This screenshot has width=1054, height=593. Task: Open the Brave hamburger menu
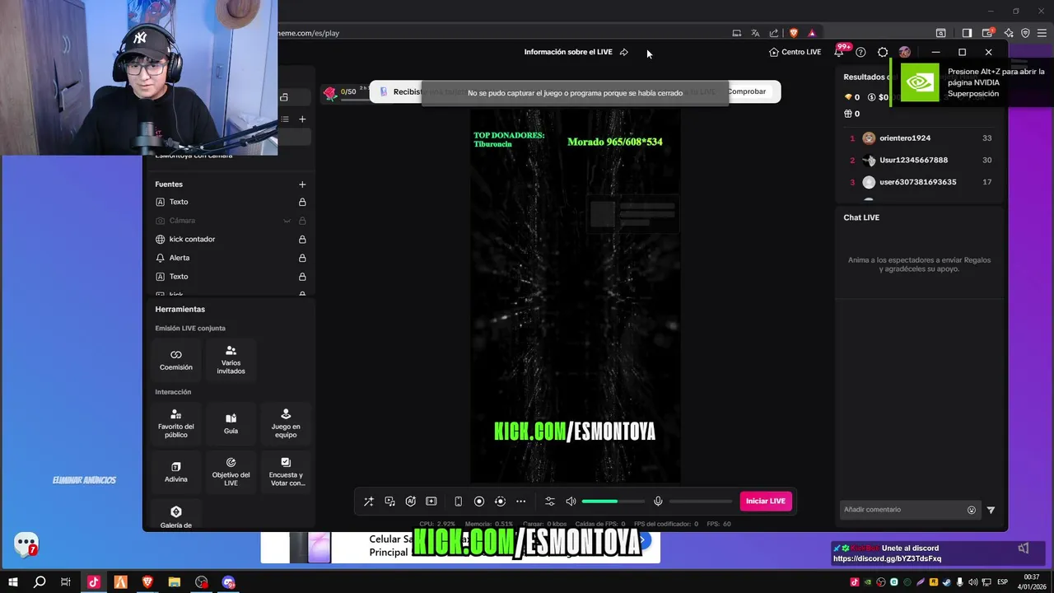pyautogui.click(x=1042, y=33)
